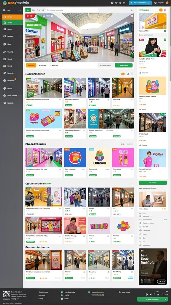Toggle the eye icon in the footer right corner
Image resolution: width=171 pixels, height=305 pixels.
pyautogui.click(x=167, y=291)
